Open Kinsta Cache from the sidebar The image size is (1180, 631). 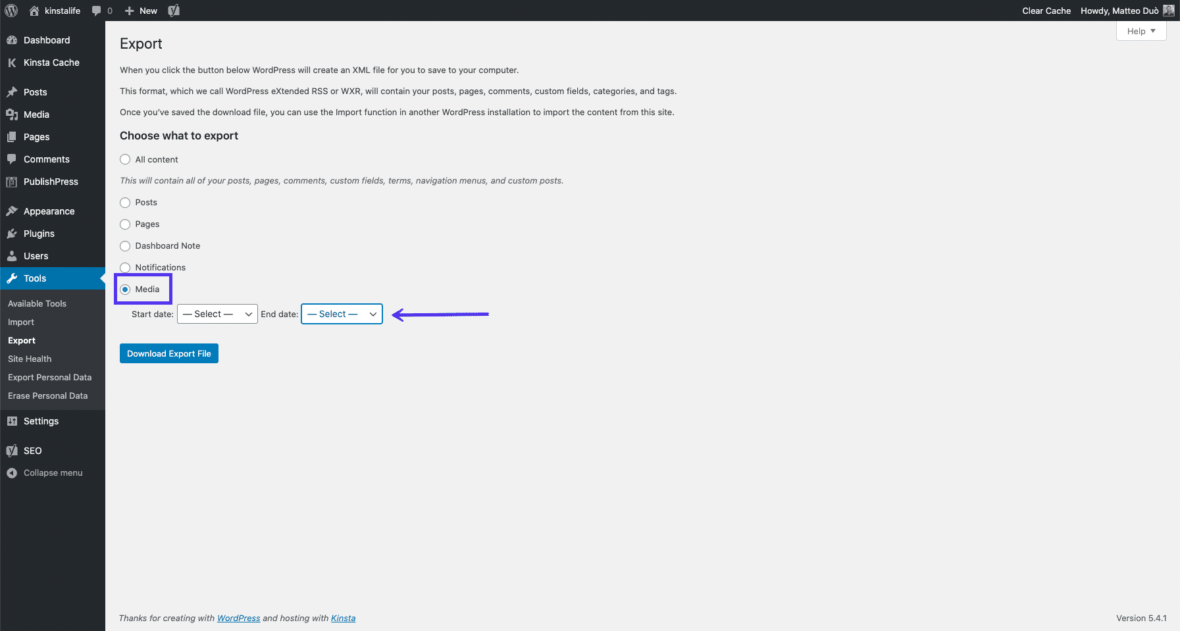[51, 63]
